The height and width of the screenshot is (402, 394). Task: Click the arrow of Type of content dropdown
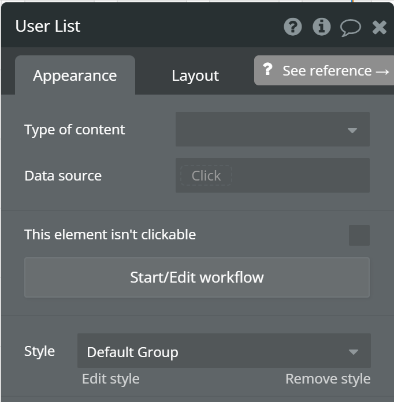coord(352,130)
